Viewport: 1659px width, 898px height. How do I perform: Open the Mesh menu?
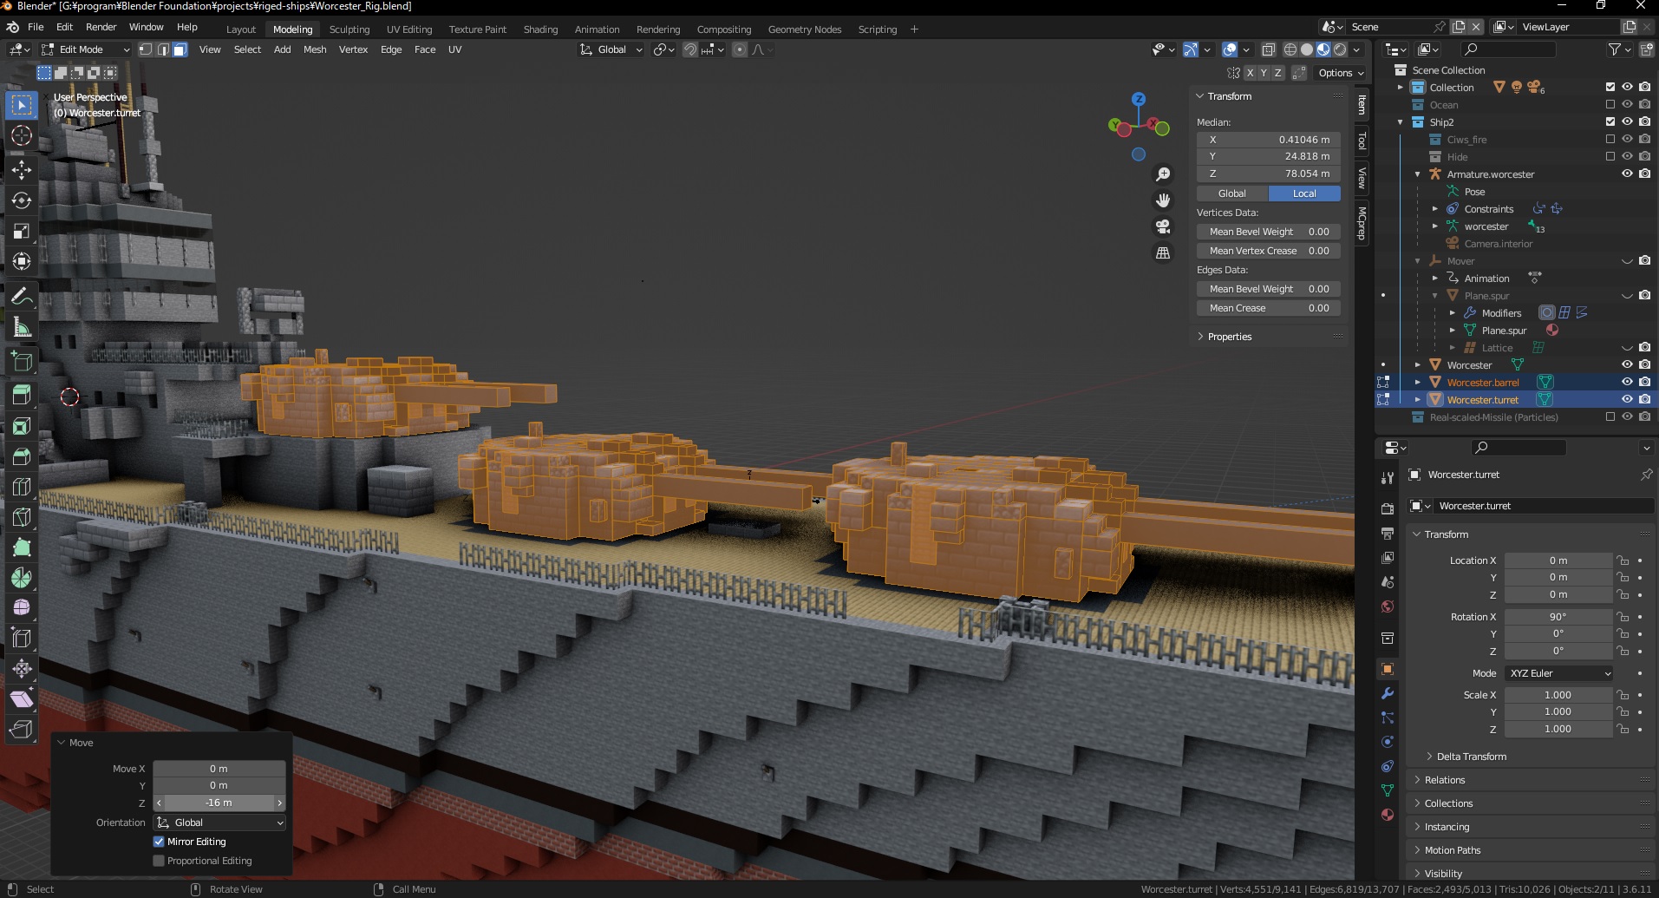coord(315,49)
